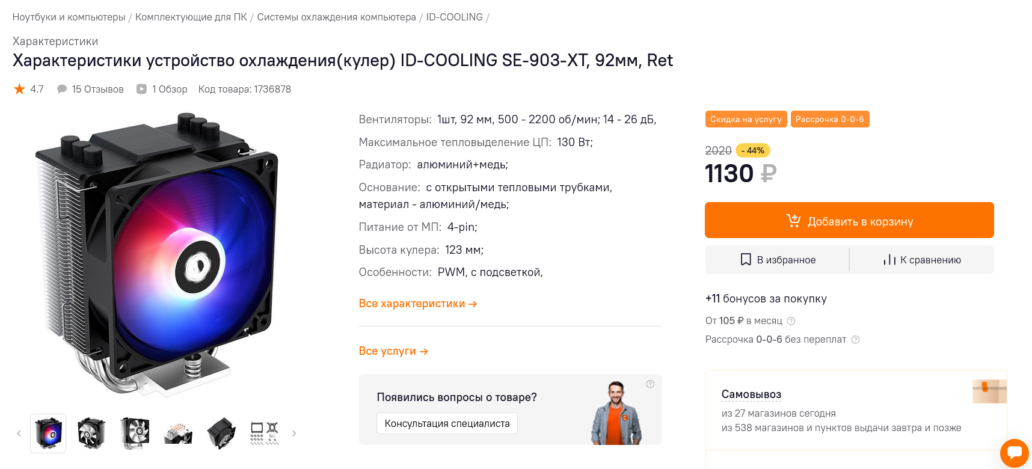Show previous thumbnails with left arrow
The width and height of the screenshot is (1032, 469).
19,433
